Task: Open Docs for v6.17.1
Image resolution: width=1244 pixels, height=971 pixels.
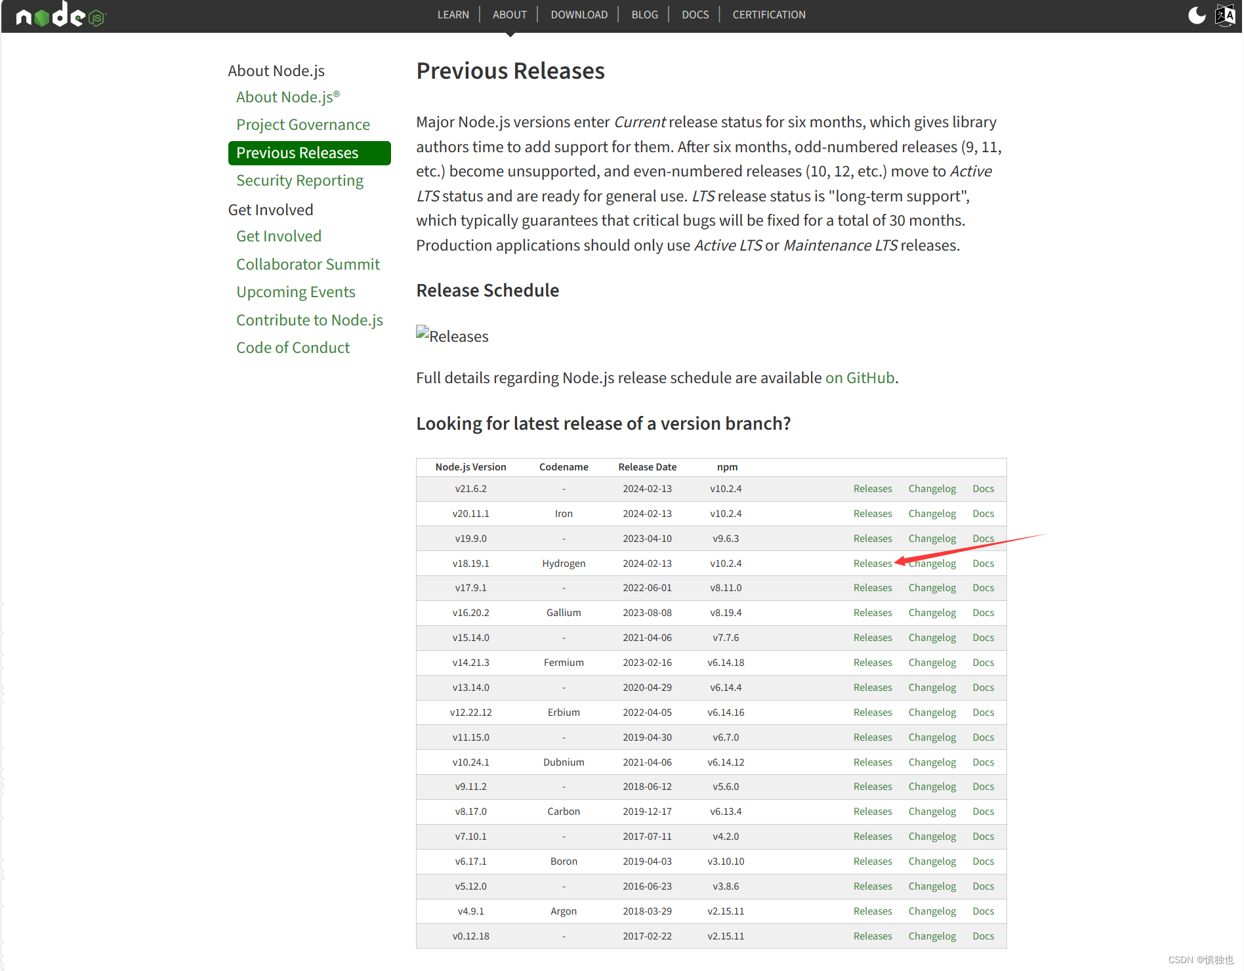Action: (x=983, y=861)
